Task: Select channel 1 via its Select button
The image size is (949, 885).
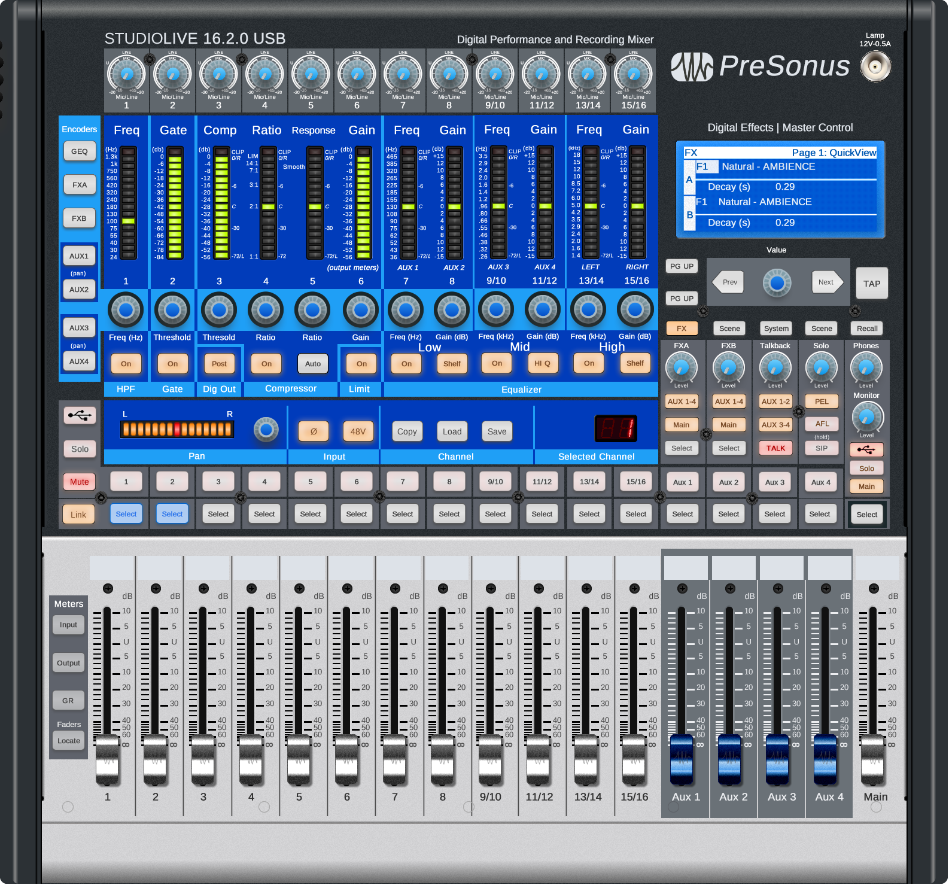Action: [126, 514]
